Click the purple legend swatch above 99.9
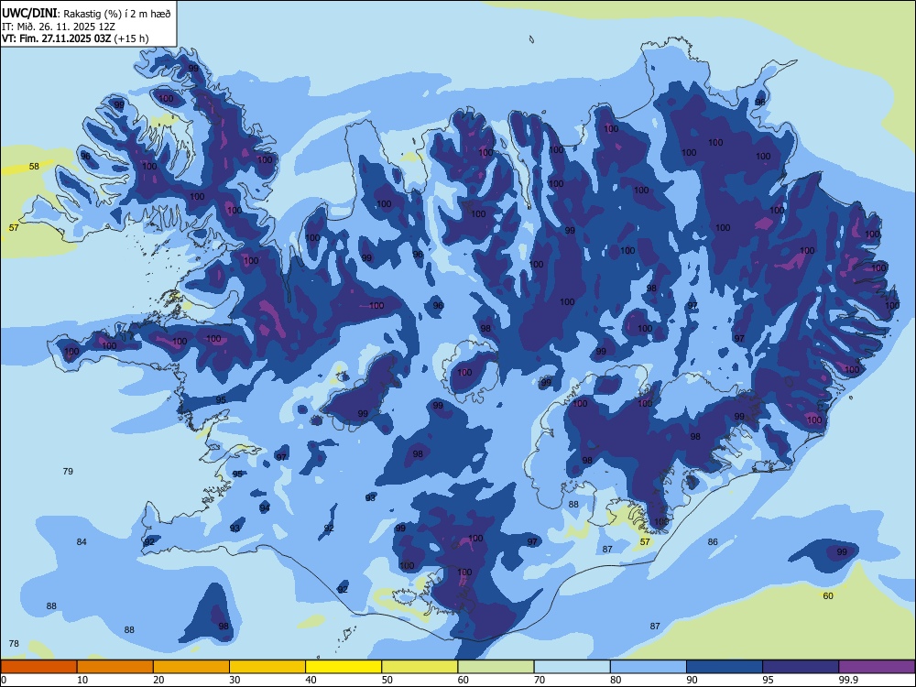 pyautogui.click(x=877, y=667)
